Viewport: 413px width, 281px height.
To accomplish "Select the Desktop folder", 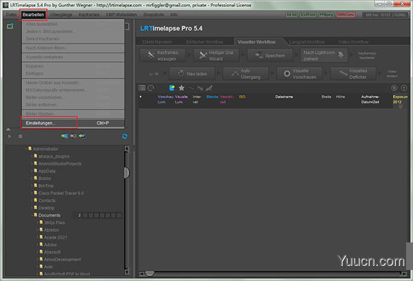I will click(46, 208).
